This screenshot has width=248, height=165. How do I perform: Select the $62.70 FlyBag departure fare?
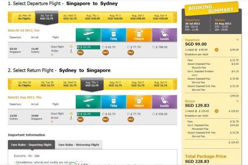tap(103, 47)
